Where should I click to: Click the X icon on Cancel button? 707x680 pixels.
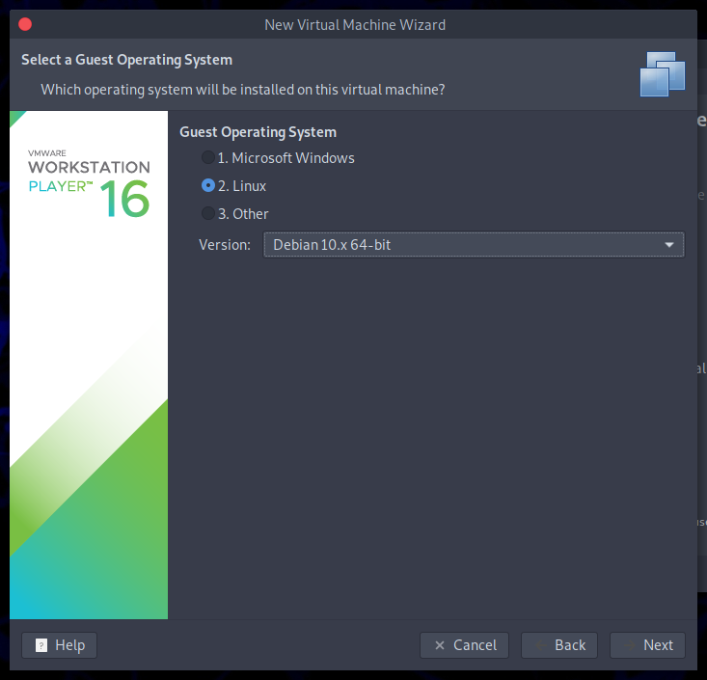pos(440,645)
